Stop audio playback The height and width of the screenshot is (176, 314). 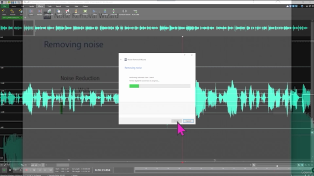10,170
